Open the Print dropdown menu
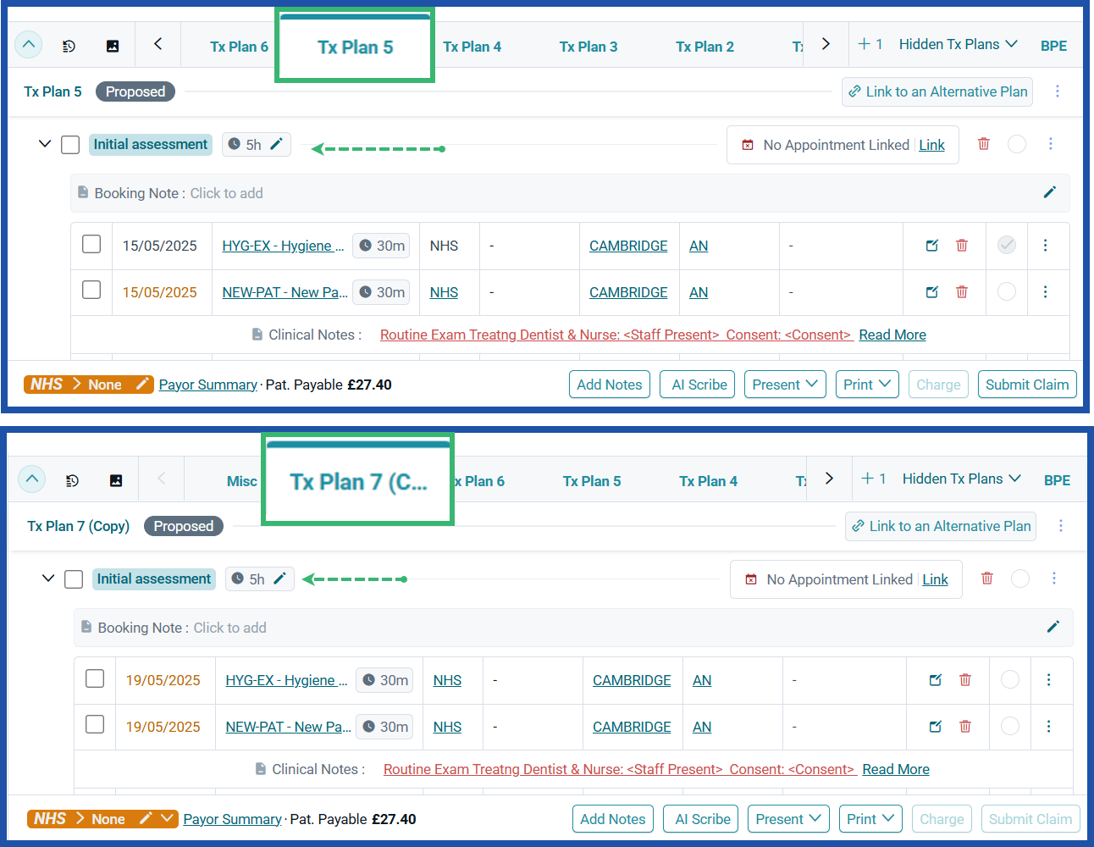 coord(867,384)
